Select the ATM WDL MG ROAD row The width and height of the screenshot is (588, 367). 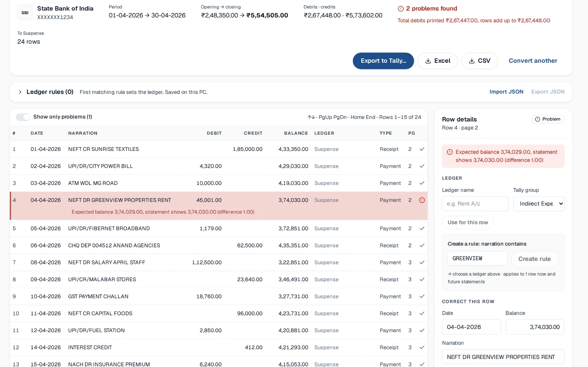(x=219, y=183)
